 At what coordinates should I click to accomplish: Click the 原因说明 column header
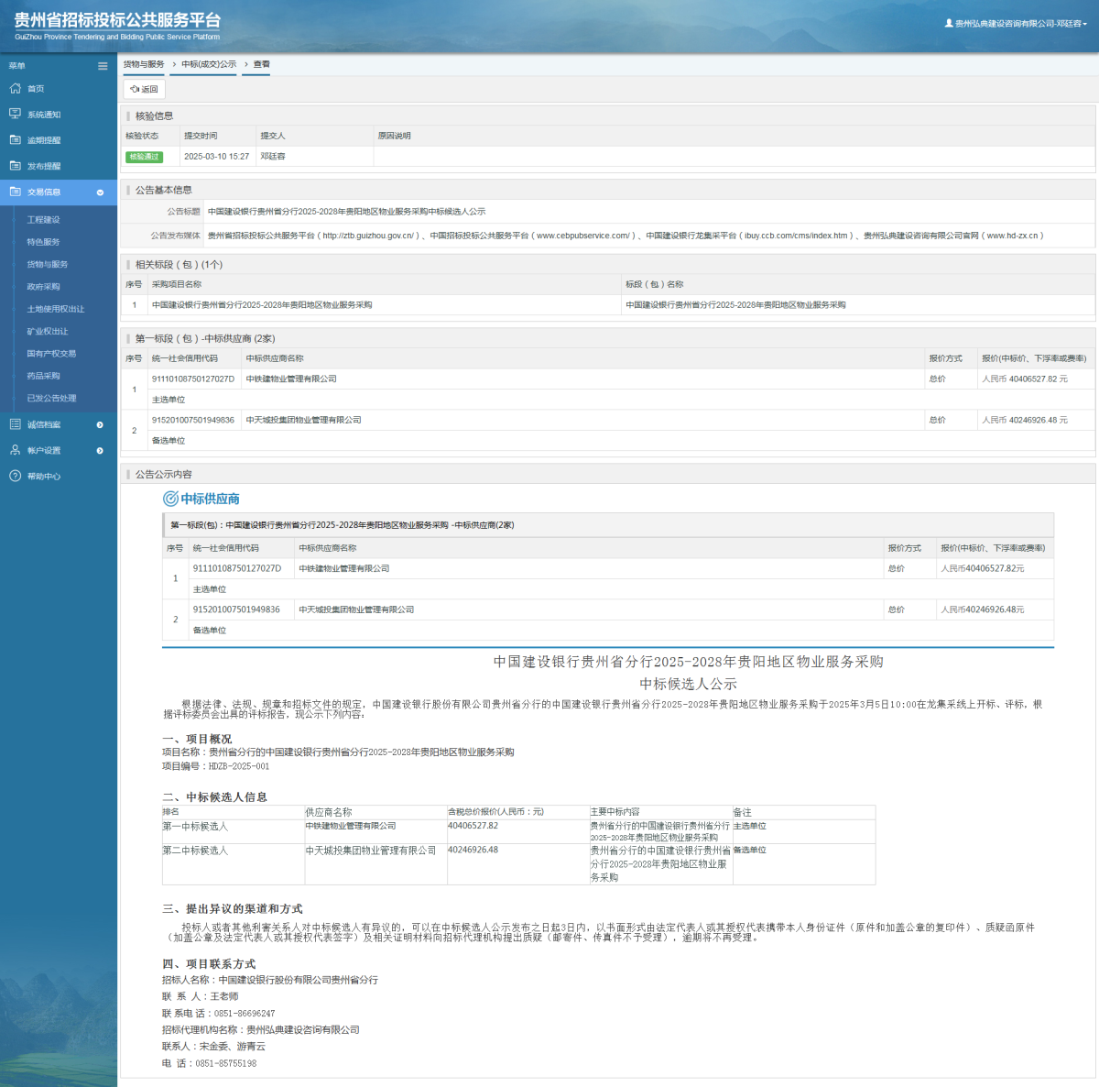point(395,136)
